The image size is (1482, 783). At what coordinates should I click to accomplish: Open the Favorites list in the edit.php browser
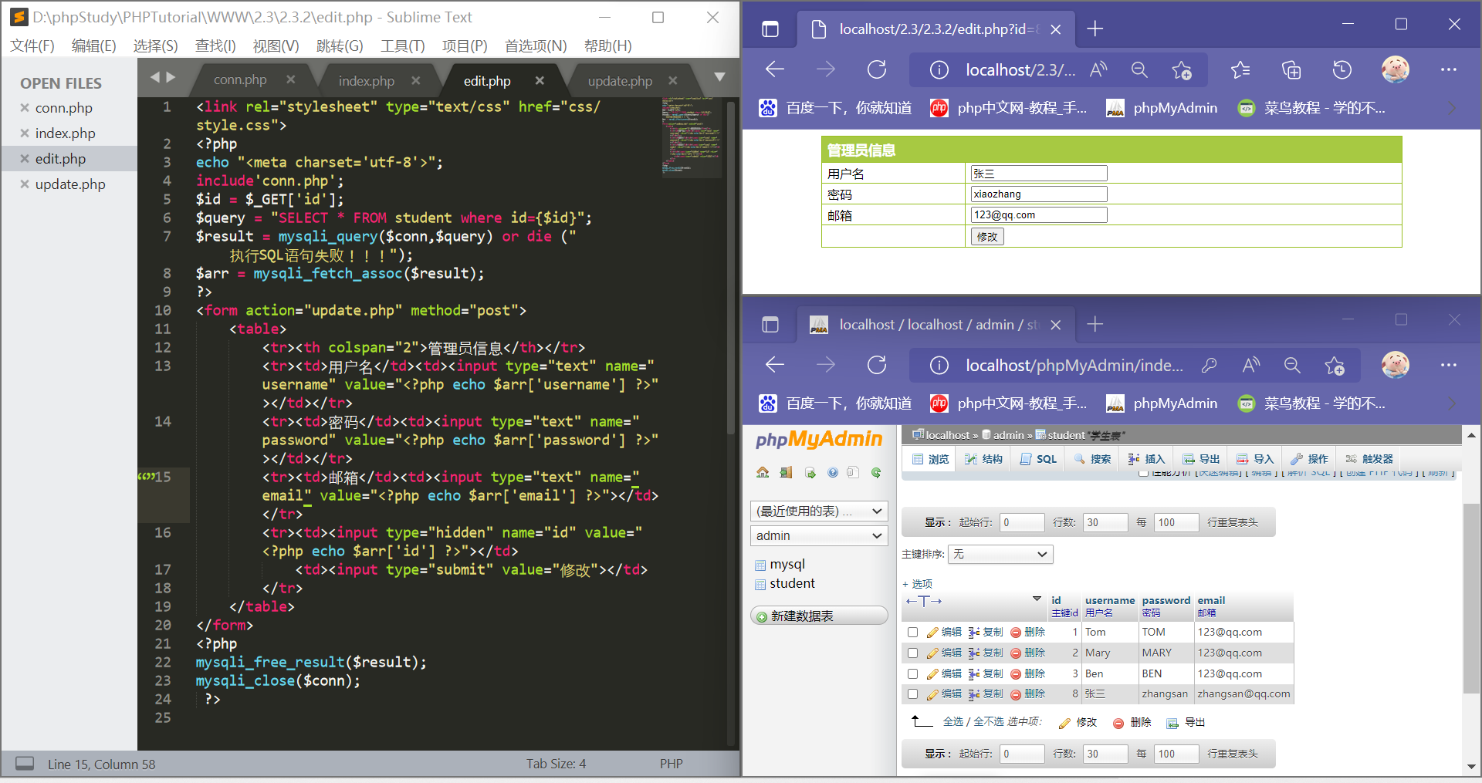click(x=1240, y=70)
